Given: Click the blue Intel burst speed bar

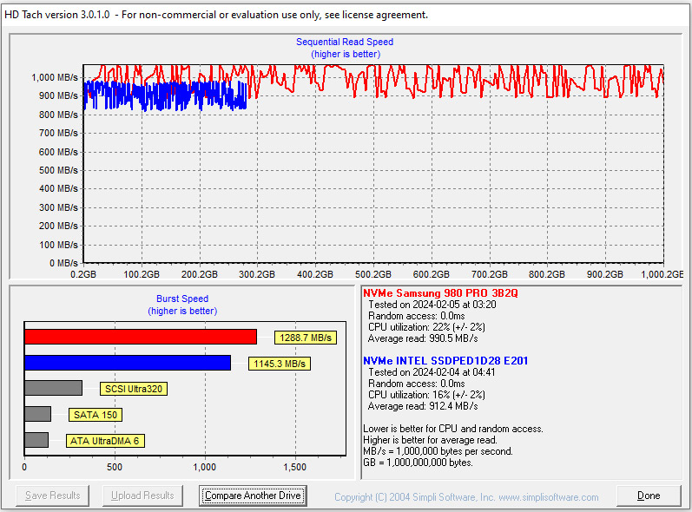Looking at the screenshot, I should [x=127, y=363].
